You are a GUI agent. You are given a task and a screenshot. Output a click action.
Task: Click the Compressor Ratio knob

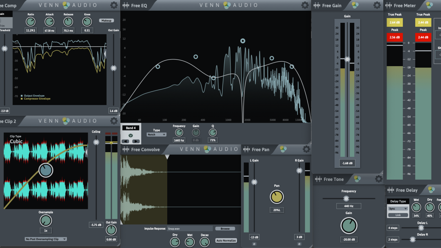click(x=31, y=22)
